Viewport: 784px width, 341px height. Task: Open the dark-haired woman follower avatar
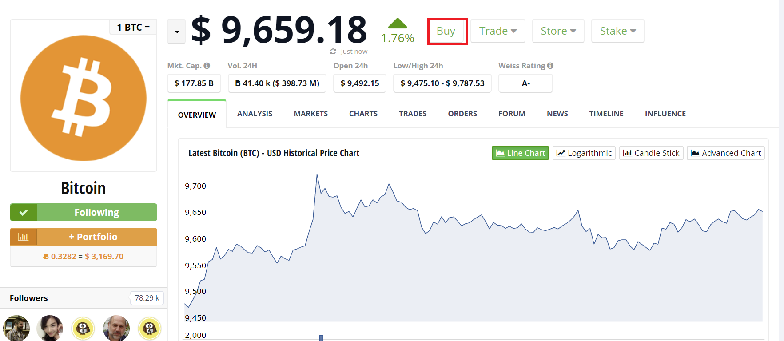[x=50, y=329]
